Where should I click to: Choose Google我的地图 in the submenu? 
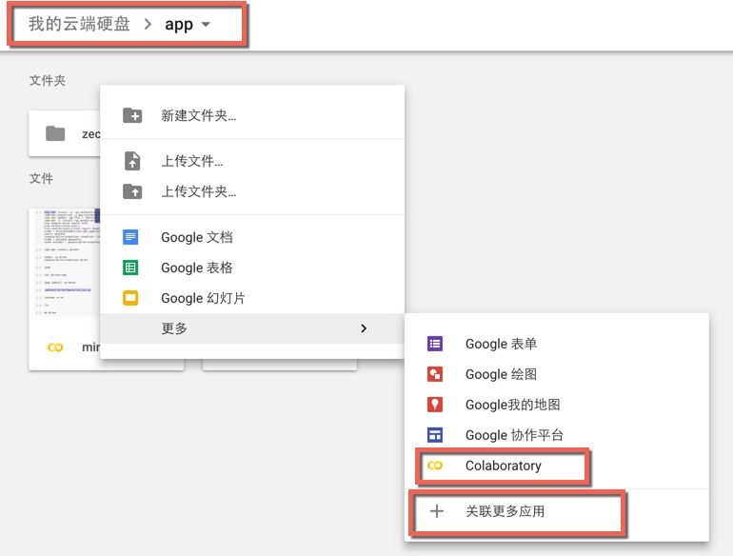tap(556, 405)
